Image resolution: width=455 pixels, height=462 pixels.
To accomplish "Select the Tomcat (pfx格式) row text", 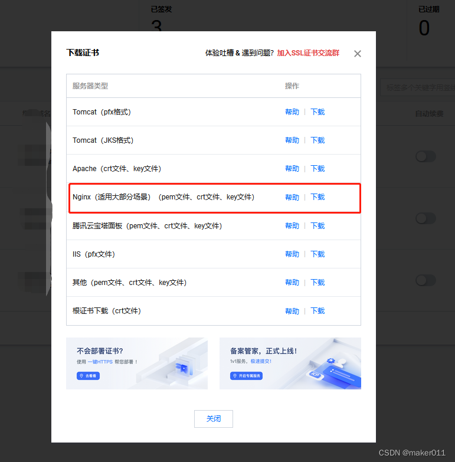I will tap(102, 112).
